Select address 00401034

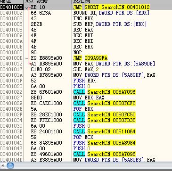[x=11, y=120]
